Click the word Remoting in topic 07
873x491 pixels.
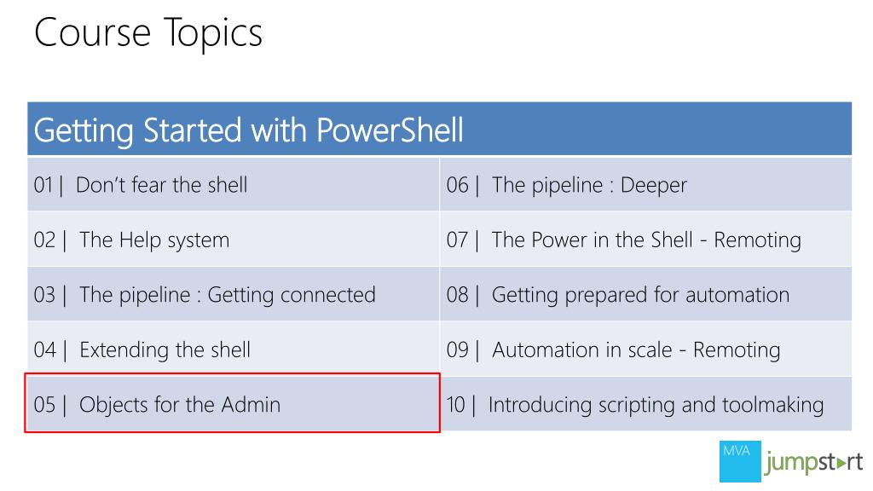click(757, 241)
